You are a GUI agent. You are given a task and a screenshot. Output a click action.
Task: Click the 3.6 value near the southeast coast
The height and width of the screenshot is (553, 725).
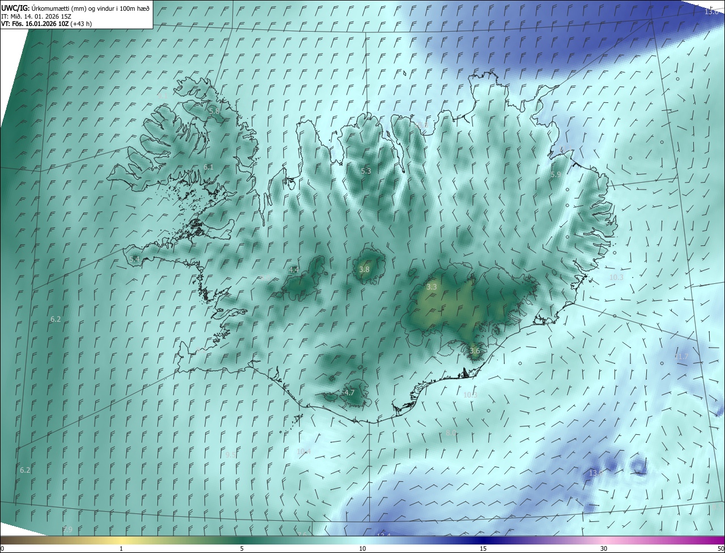[x=475, y=351]
